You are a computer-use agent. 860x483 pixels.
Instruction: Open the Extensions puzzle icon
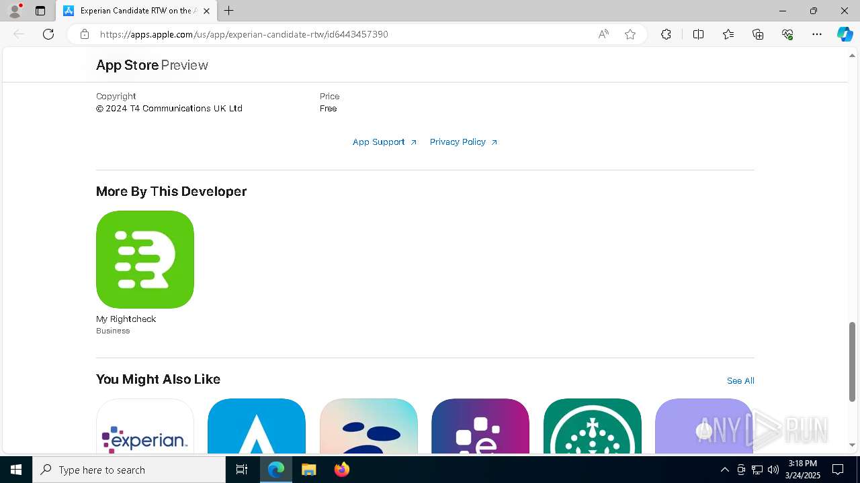[666, 34]
